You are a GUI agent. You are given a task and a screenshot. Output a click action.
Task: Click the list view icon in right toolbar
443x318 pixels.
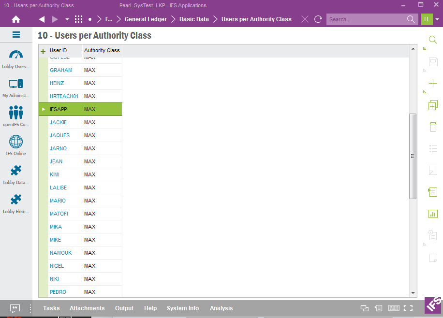pyautogui.click(x=433, y=148)
